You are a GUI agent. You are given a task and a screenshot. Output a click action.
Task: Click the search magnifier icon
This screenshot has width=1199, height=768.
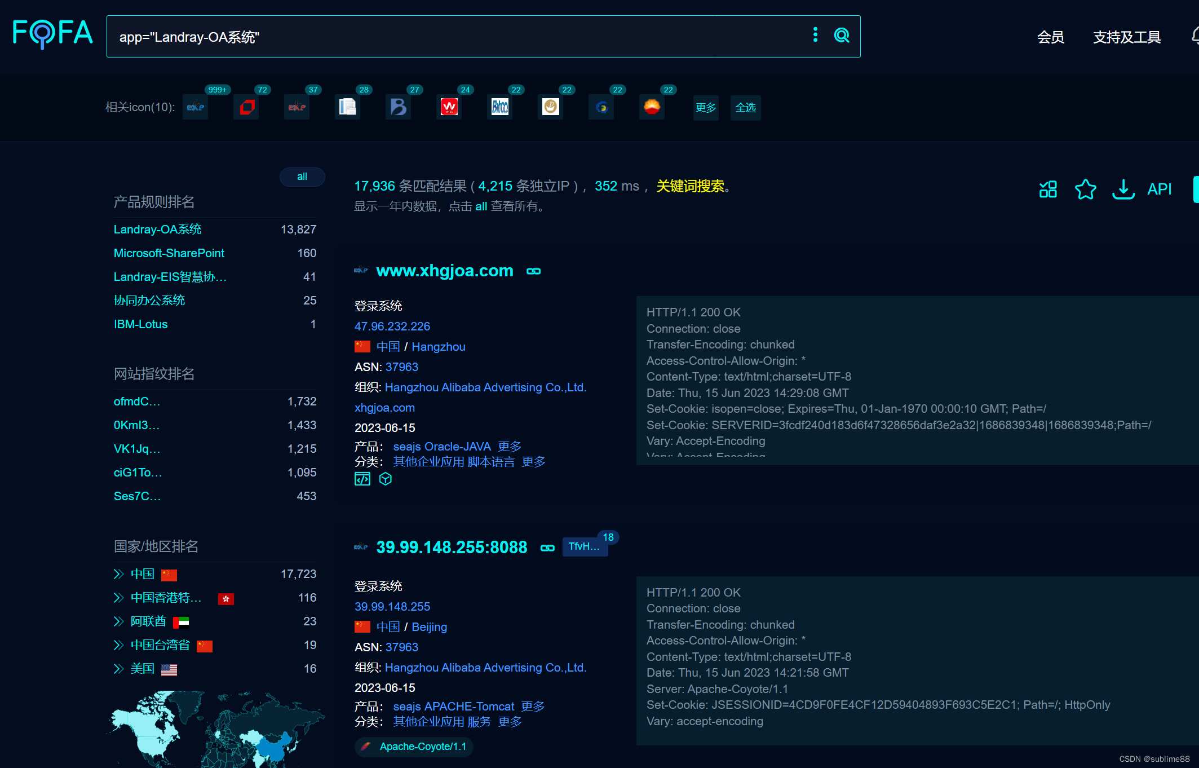842,36
